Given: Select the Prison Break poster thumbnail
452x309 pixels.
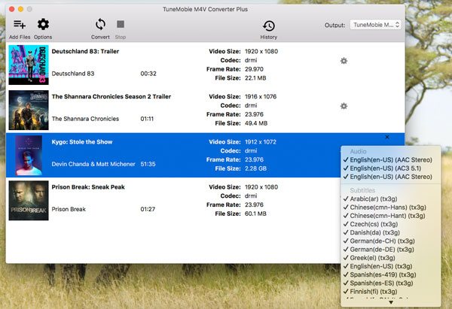Looking at the screenshot, I should tap(29, 201).
